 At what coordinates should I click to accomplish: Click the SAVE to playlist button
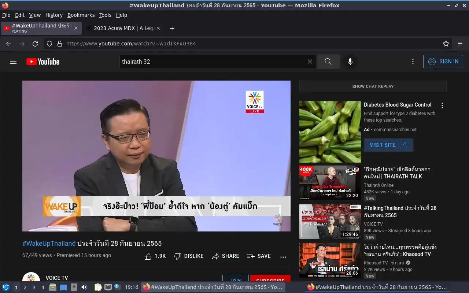click(x=259, y=256)
